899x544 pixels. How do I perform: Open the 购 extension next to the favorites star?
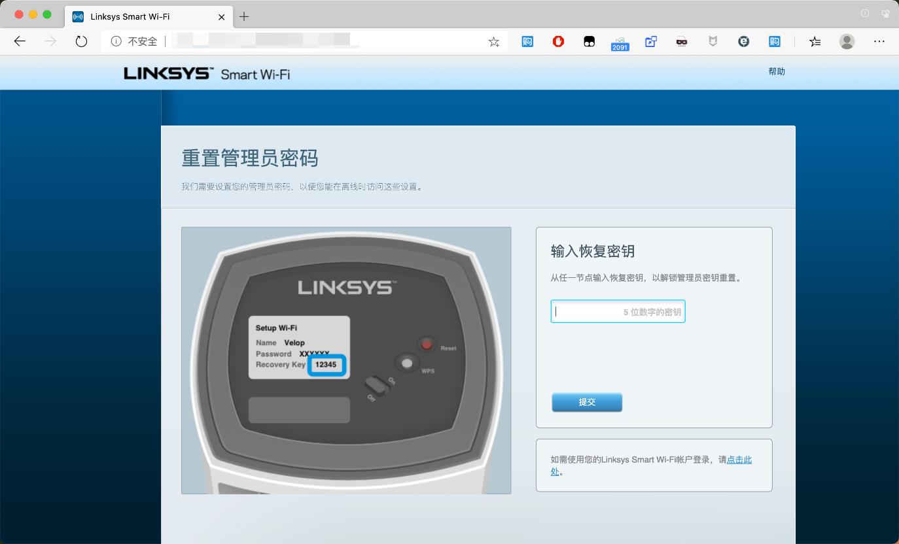click(x=527, y=41)
